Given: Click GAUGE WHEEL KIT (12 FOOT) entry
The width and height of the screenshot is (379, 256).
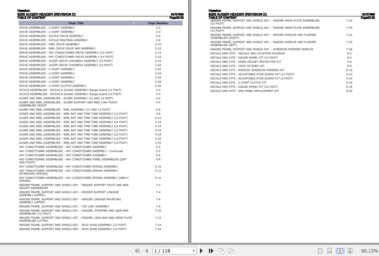Looking at the screenshot, I should [244, 87].
